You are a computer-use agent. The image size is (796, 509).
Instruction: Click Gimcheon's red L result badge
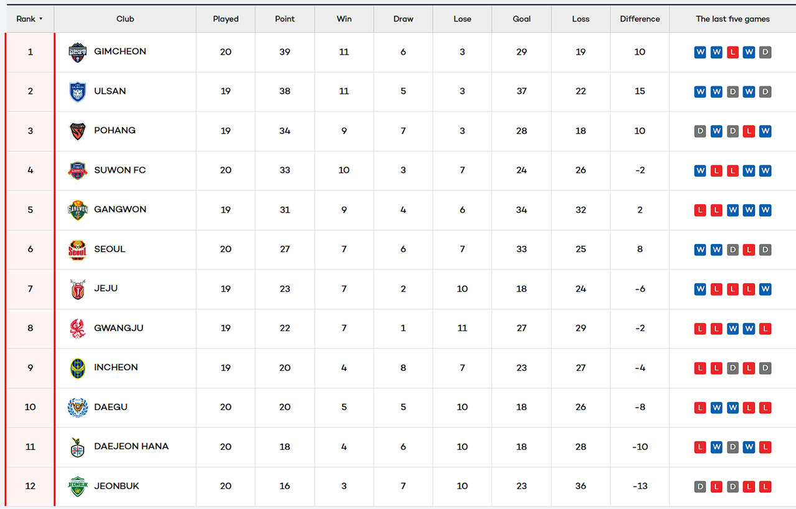(733, 52)
